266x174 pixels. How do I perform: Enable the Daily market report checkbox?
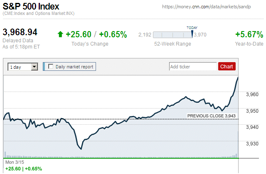click(51, 66)
